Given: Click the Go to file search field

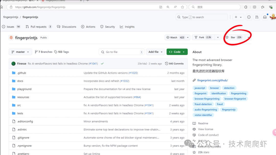Looking at the screenshot, I should [121, 52].
